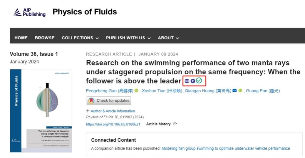Open Pengcheng Gao's ORCID icon
Image resolution: width=305 pixels, height=158 pixels.
tap(136, 91)
